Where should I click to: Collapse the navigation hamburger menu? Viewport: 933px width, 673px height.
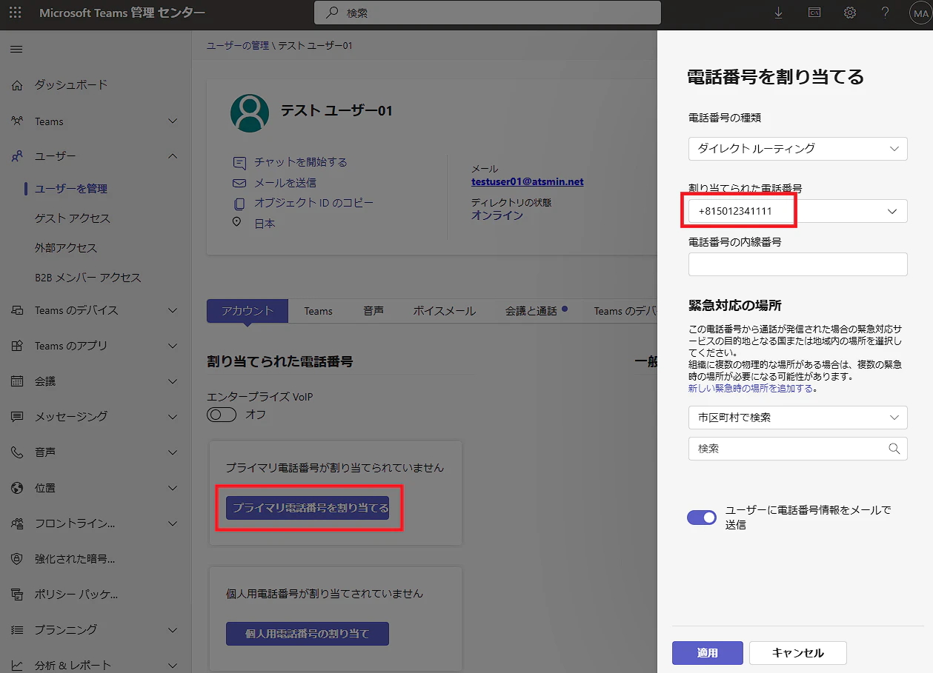(x=16, y=49)
